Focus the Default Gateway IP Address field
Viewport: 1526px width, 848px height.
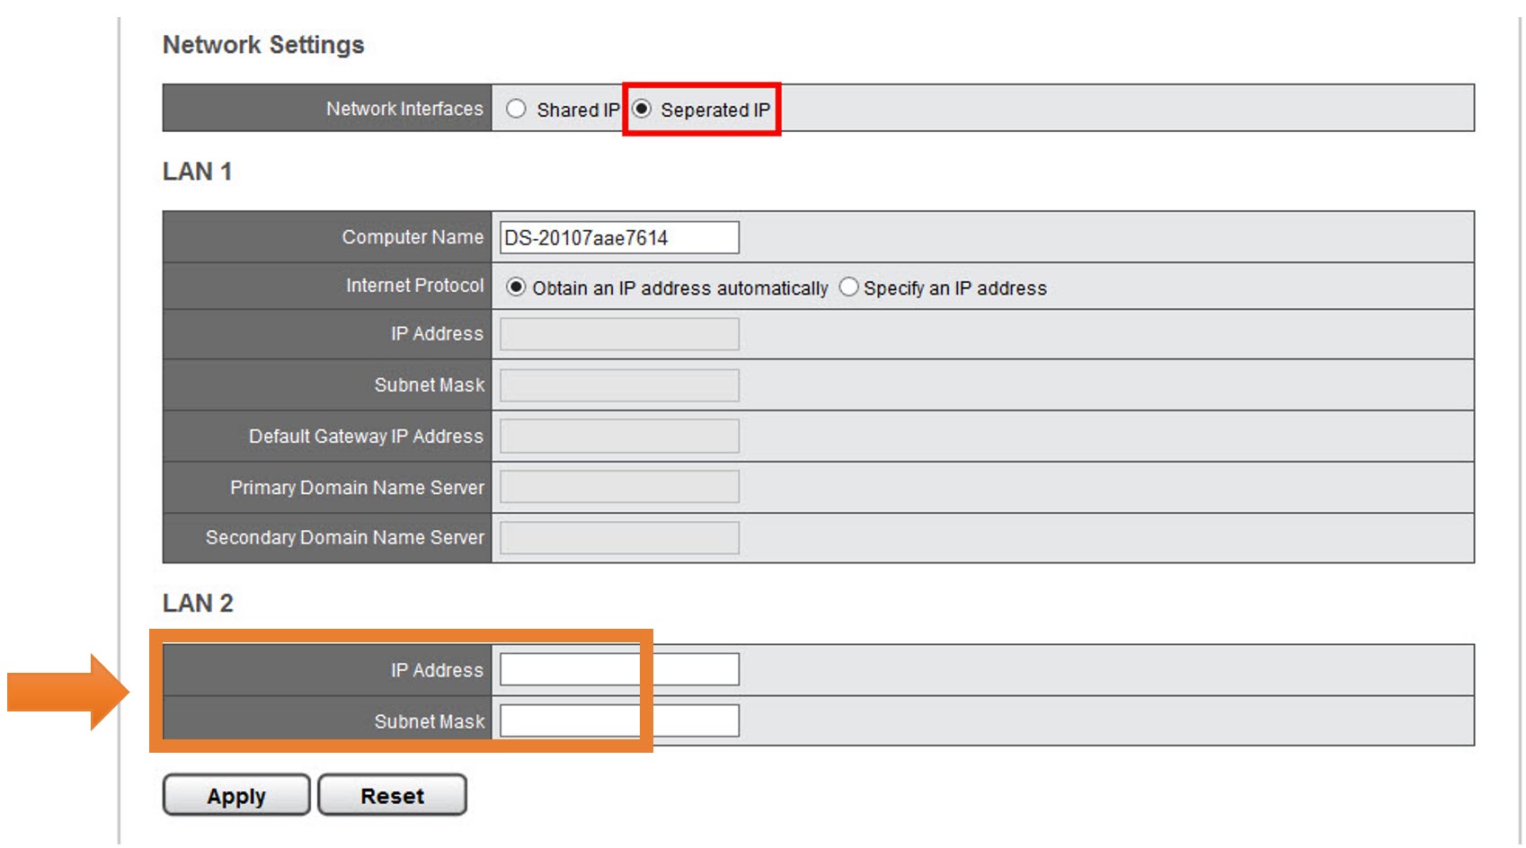tap(619, 437)
